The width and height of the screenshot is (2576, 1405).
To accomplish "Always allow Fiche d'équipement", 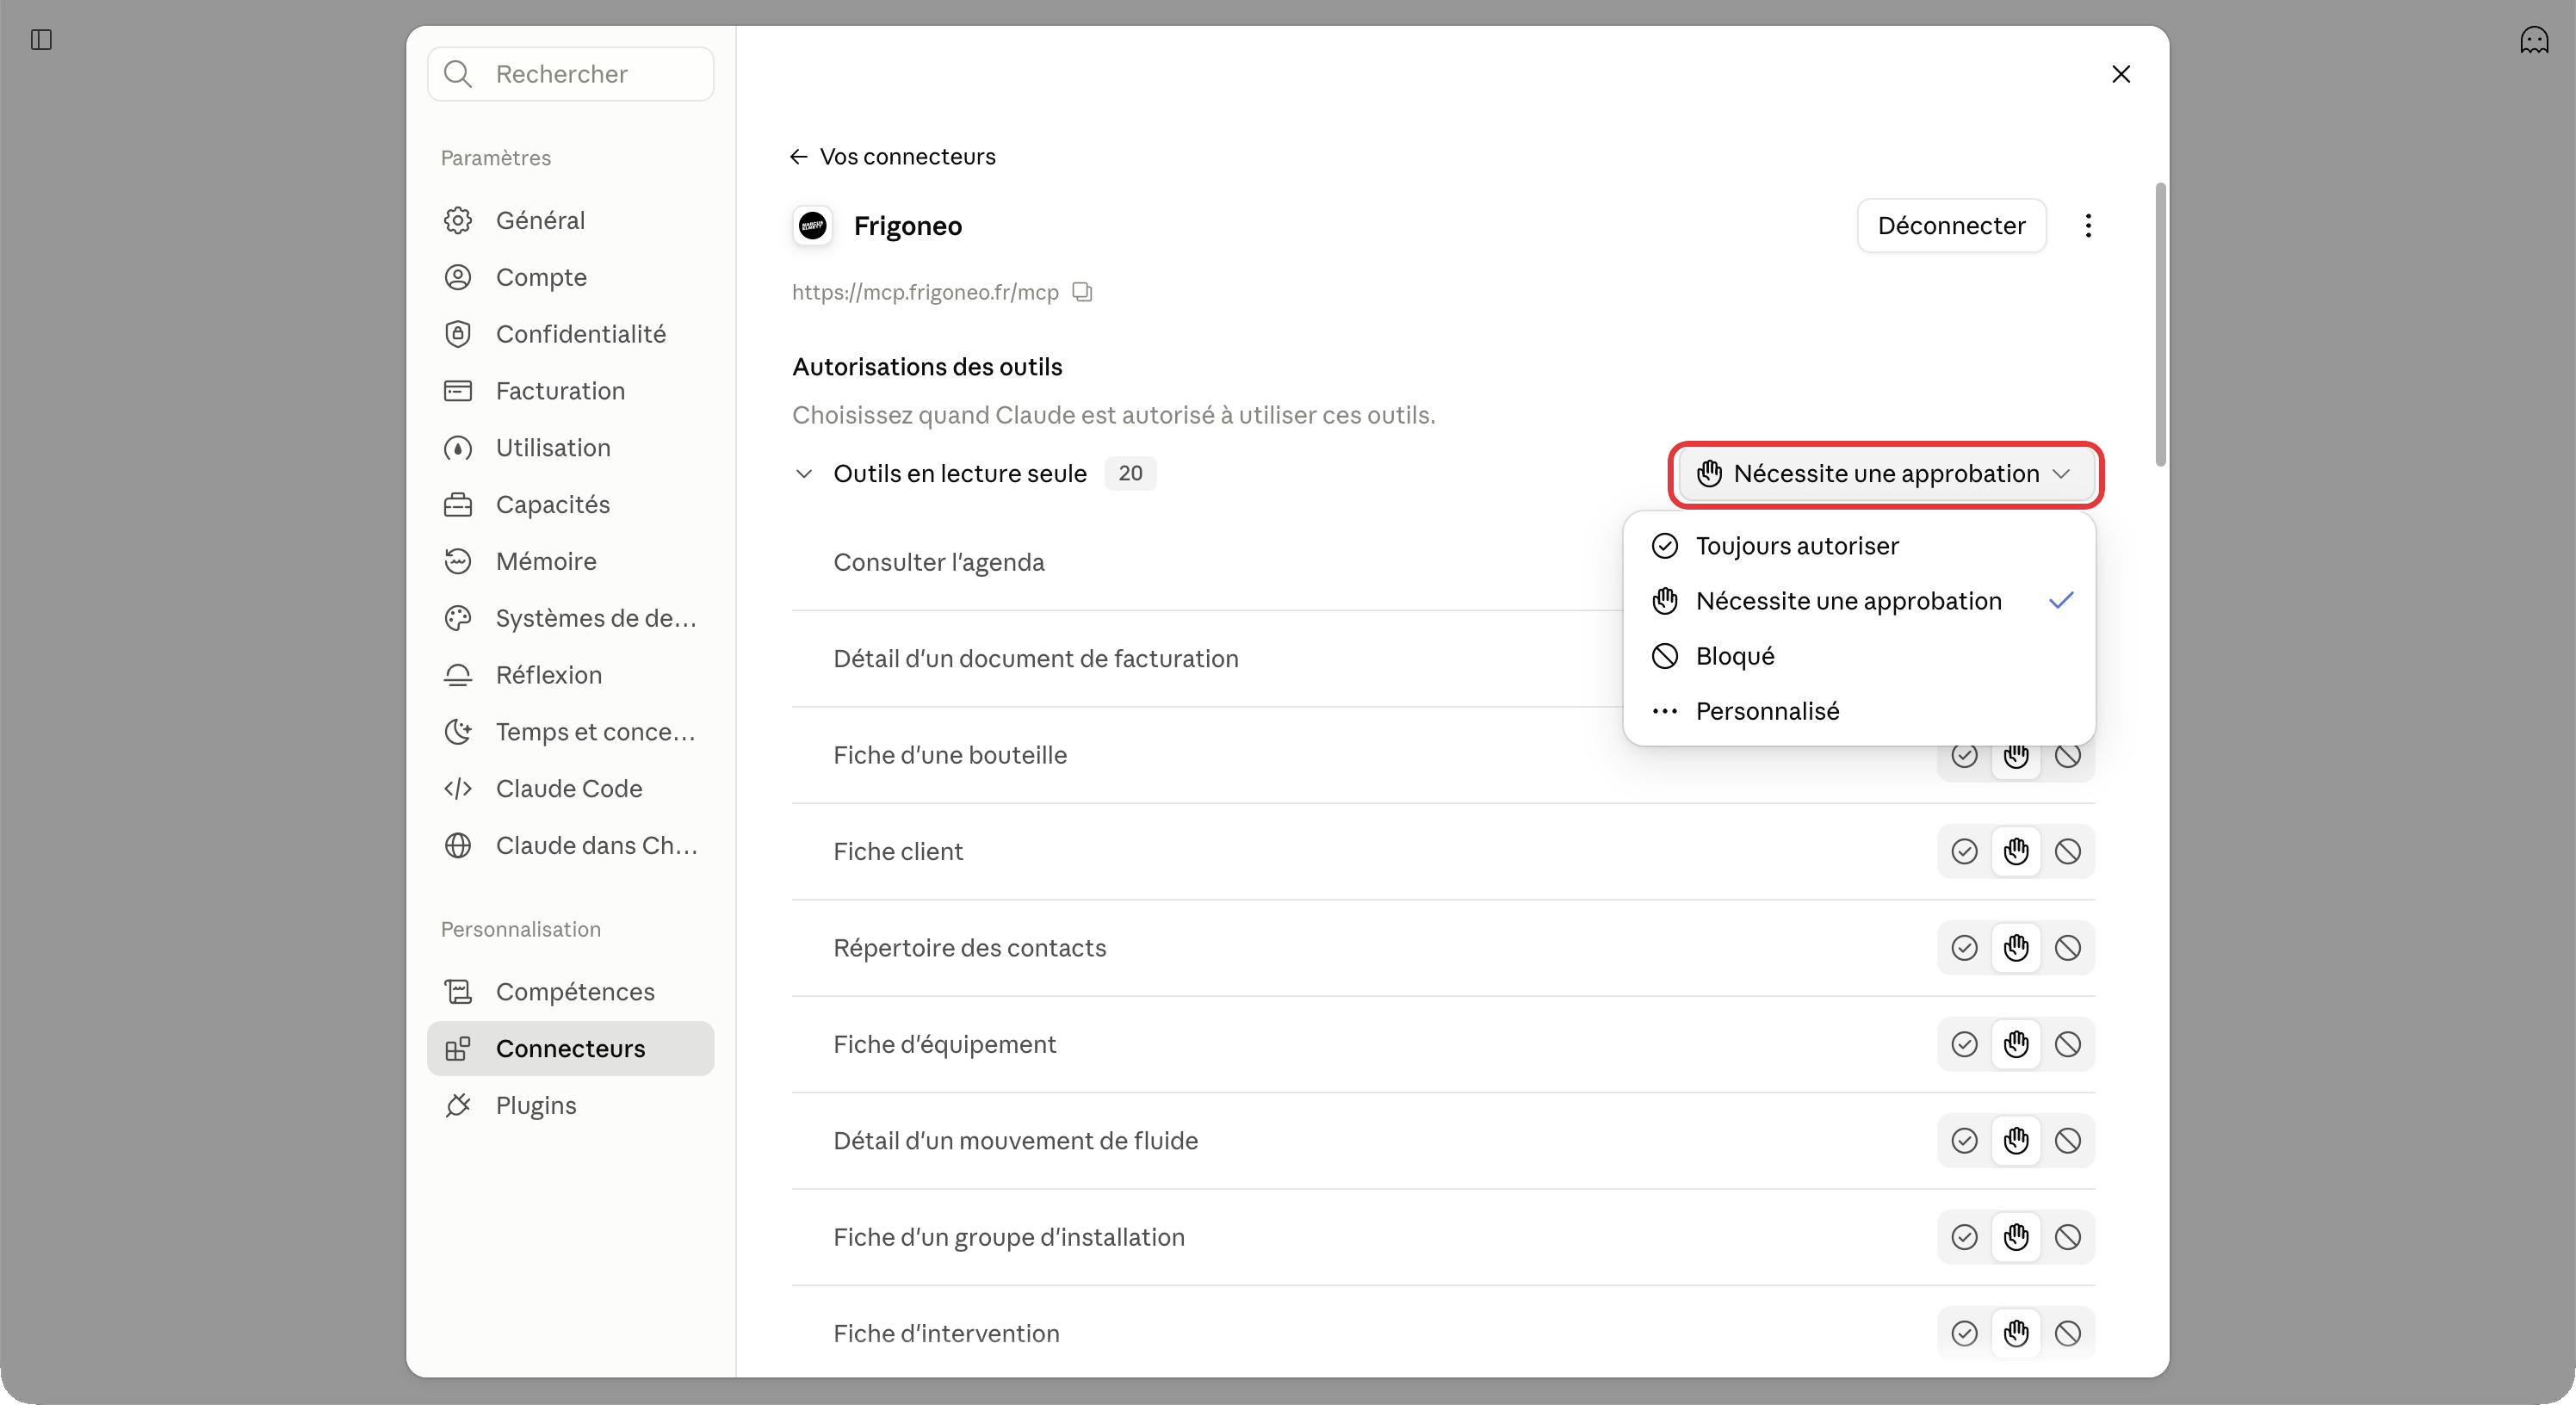I will 1964,1045.
